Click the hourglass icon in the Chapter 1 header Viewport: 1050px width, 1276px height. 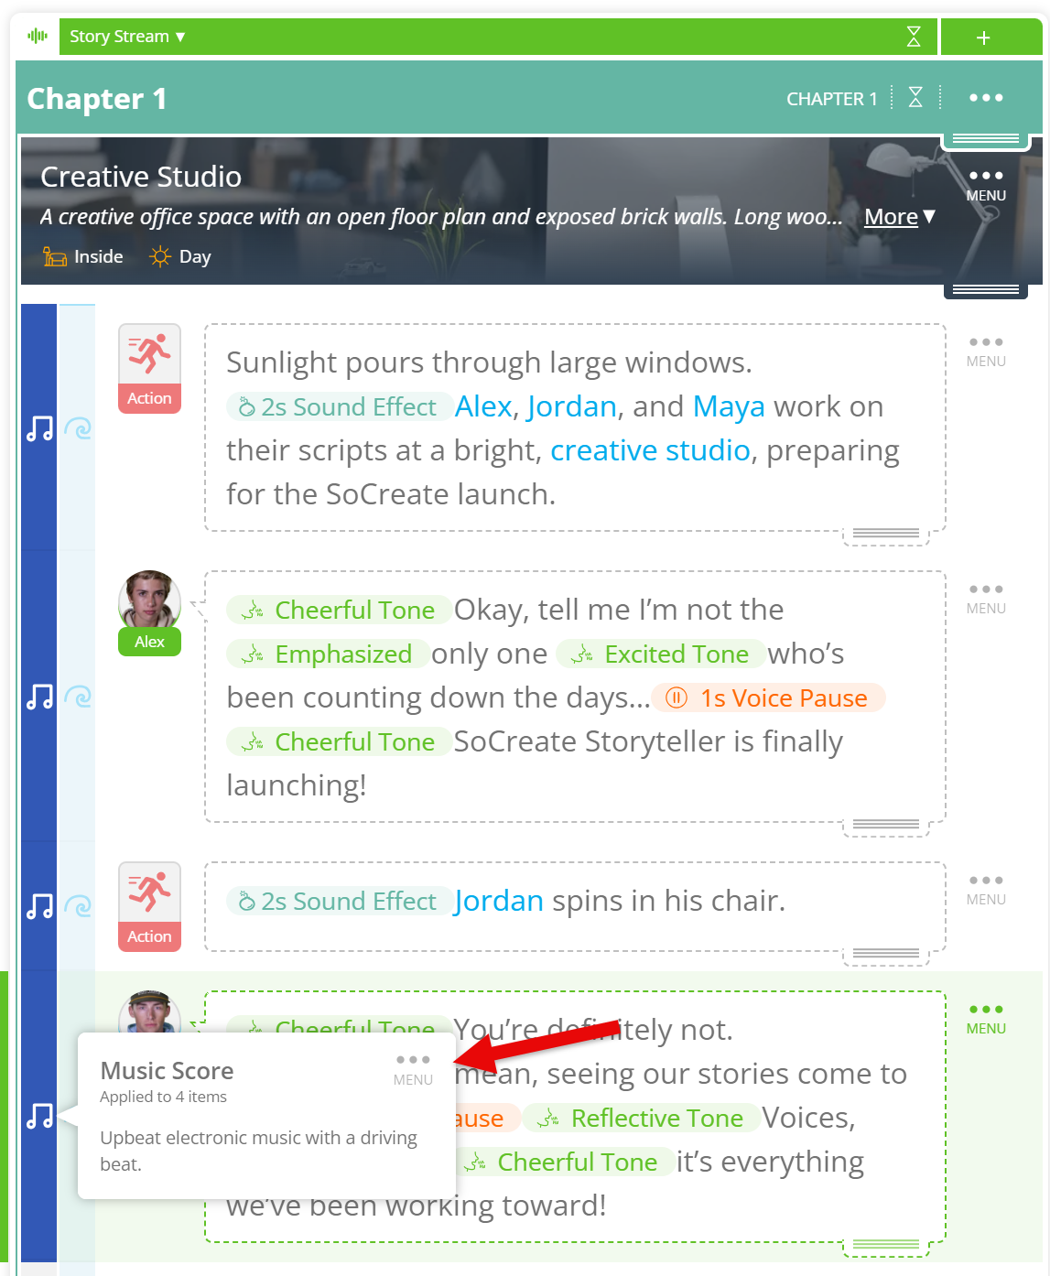tap(915, 97)
